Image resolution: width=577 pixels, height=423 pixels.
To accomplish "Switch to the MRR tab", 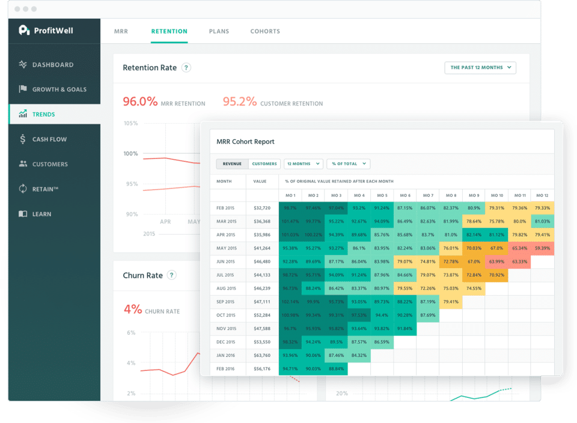I will (x=121, y=31).
